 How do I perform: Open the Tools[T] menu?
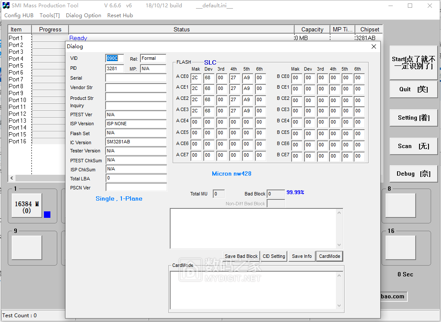tap(50, 15)
